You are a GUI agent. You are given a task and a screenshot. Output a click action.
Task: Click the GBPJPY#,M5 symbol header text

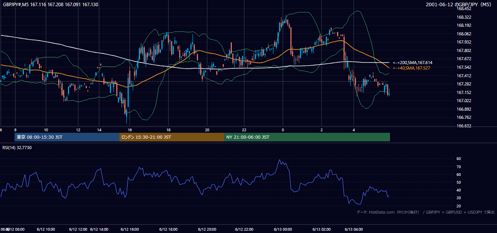click(x=51, y=5)
